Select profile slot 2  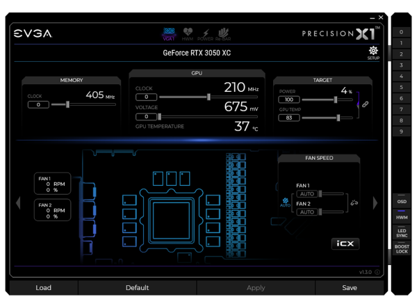(x=401, y=54)
